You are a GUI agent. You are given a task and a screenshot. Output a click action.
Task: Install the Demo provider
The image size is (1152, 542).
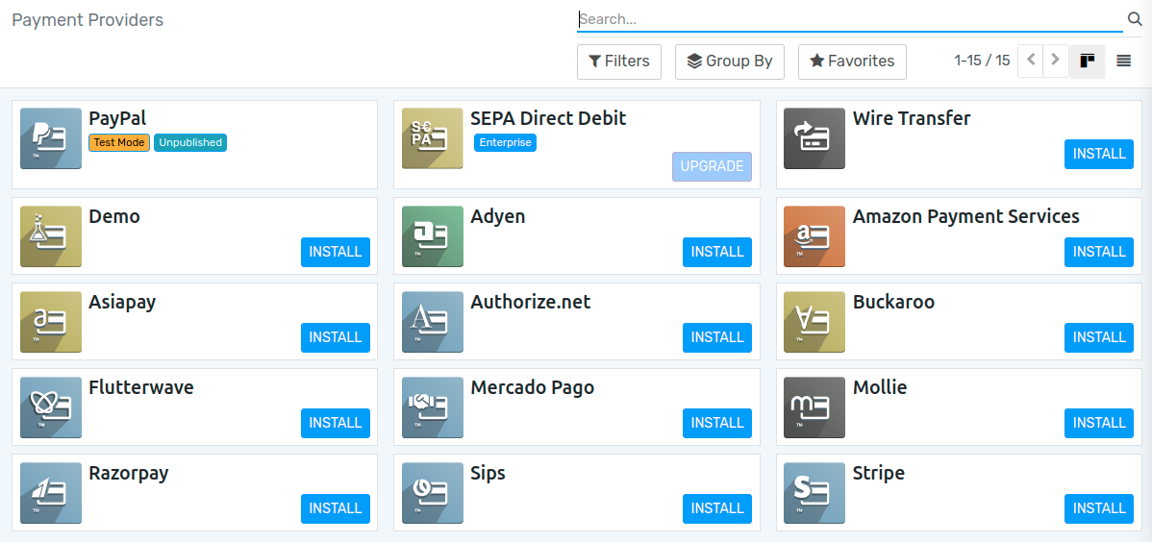[336, 252]
